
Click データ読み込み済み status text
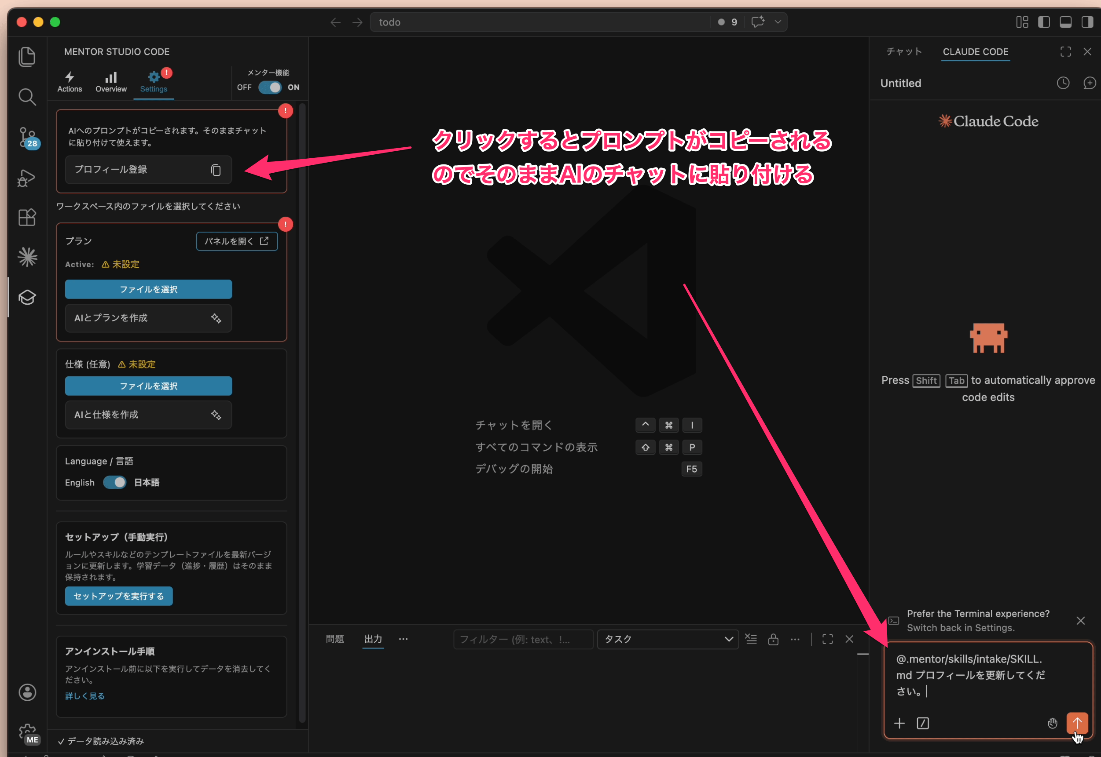[101, 741]
